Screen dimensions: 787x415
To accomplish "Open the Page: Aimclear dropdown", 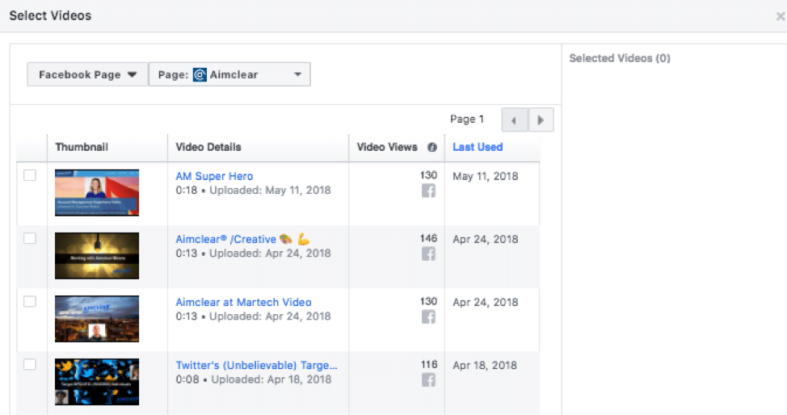I will pyautogui.click(x=229, y=74).
